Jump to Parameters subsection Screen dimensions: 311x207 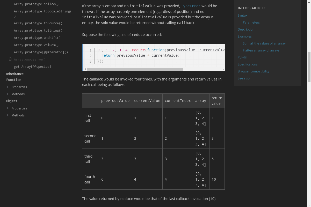pyautogui.click(x=251, y=23)
